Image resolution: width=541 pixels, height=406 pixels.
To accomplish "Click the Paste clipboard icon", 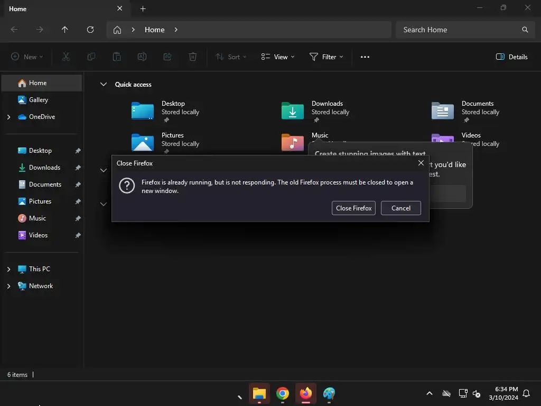I will click(117, 57).
